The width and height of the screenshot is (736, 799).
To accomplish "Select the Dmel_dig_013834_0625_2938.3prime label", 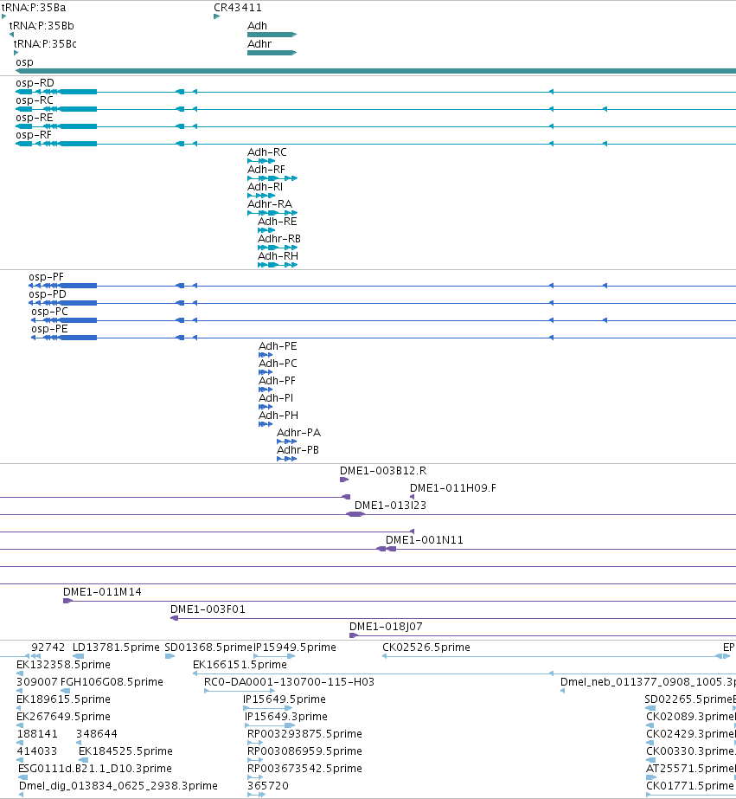I will point(118,786).
